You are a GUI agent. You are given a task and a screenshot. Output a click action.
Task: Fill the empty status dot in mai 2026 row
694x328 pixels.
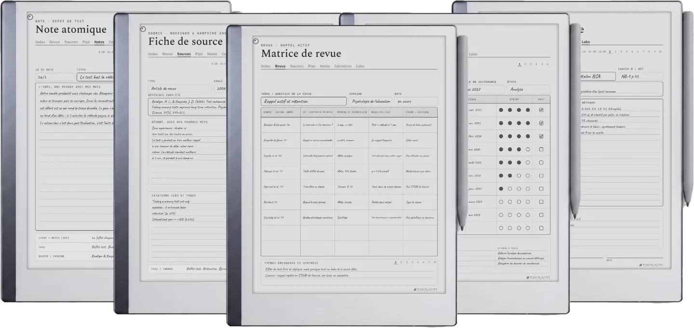528,149
